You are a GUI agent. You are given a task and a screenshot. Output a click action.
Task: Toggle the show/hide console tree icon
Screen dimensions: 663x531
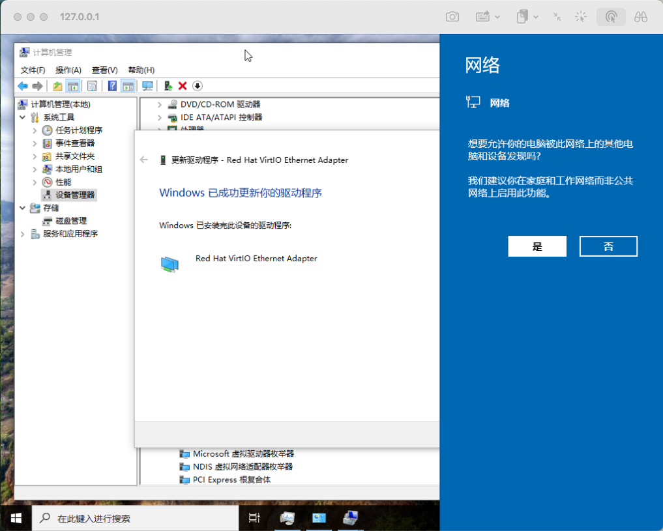73,86
